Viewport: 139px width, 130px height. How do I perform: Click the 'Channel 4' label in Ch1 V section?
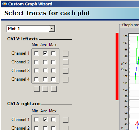tap(21, 79)
